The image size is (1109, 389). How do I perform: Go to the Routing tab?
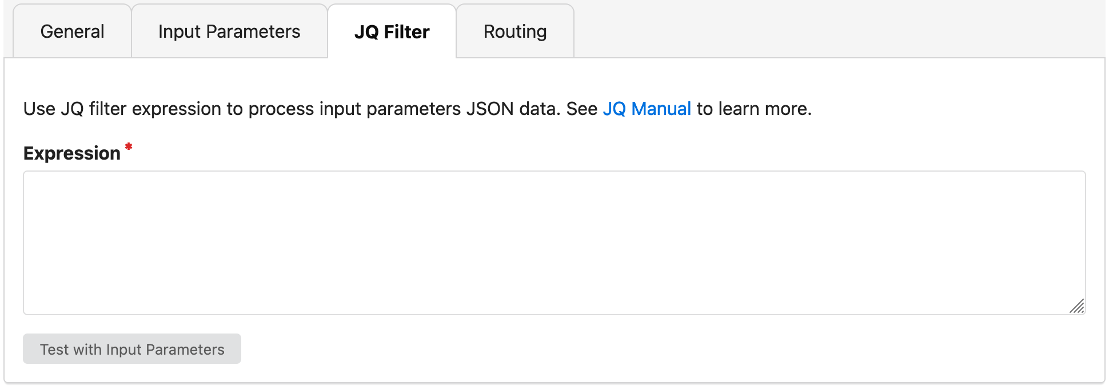[515, 31]
